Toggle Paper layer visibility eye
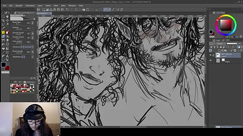The width and height of the screenshot is (243, 136). point(210,60)
